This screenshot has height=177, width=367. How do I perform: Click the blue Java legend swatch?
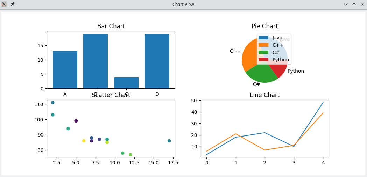click(263, 38)
